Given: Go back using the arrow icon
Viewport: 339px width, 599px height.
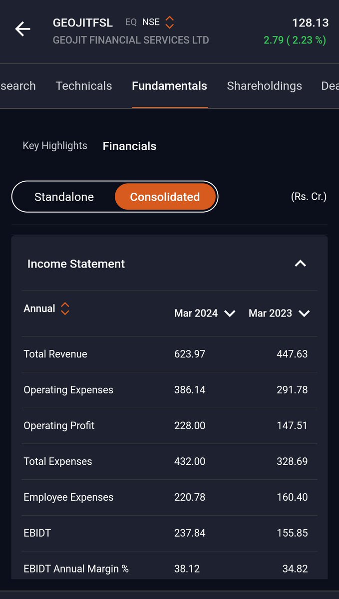Looking at the screenshot, I should (22, 29).
